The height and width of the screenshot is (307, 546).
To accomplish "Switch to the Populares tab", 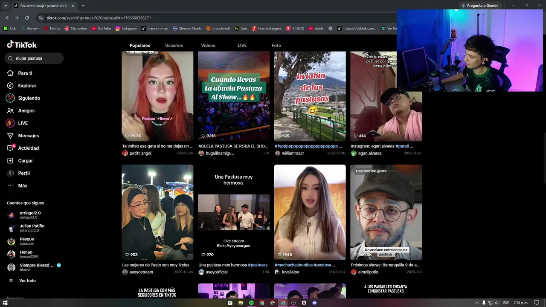I will [140, 45].
